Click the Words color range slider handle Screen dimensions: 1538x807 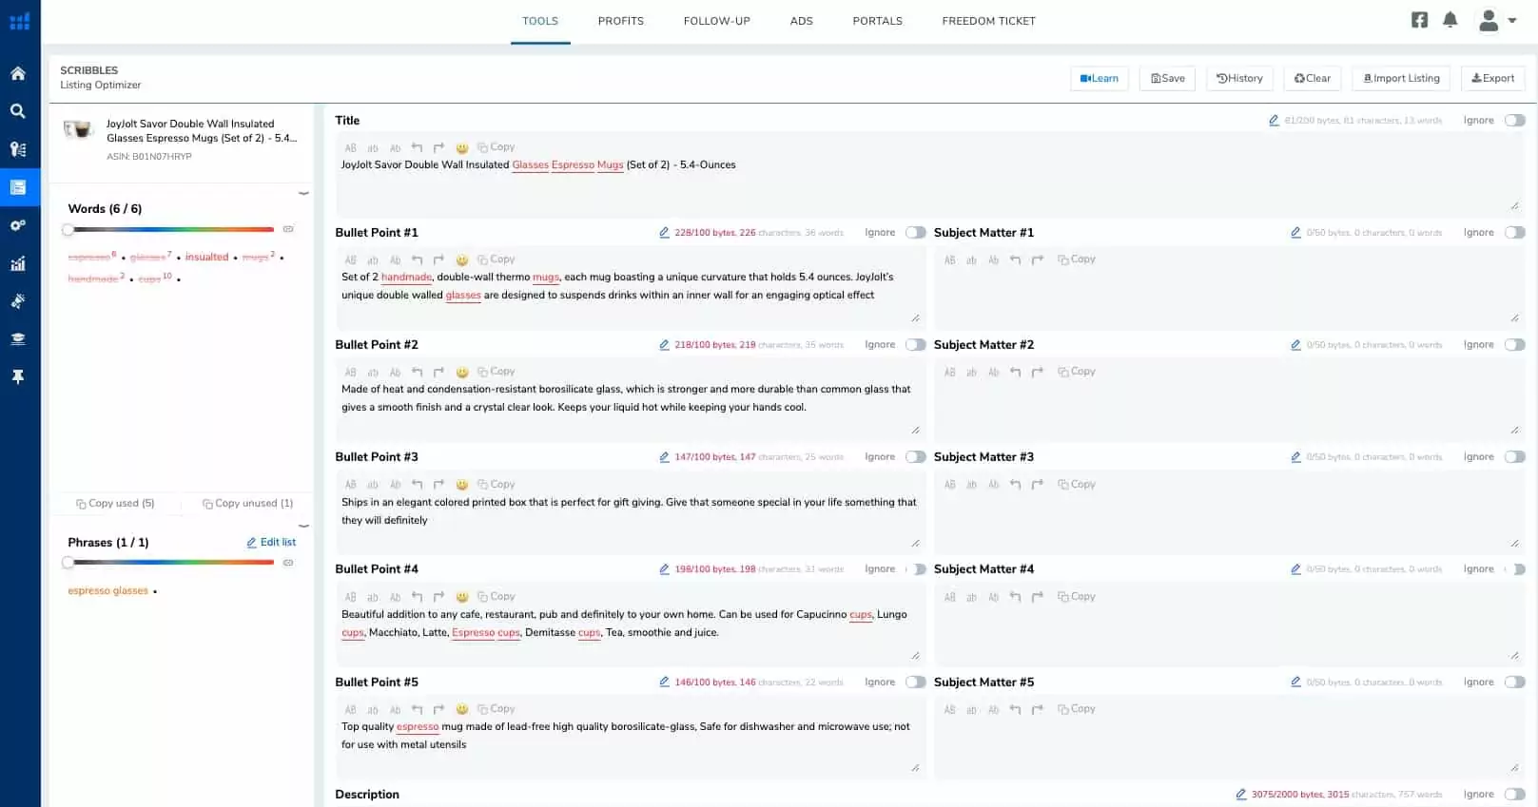[x=68, y=229]
